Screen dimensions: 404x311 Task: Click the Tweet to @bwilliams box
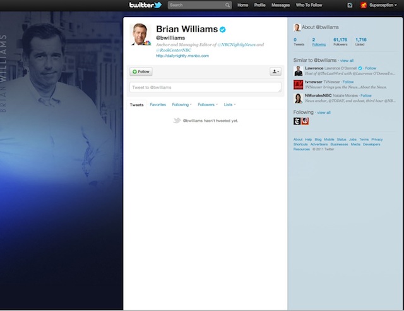205,87
